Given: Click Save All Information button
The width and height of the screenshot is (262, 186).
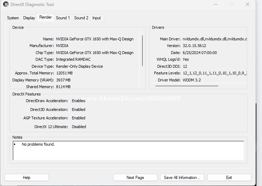Looking at the screenshot, I should pos(182,178).
